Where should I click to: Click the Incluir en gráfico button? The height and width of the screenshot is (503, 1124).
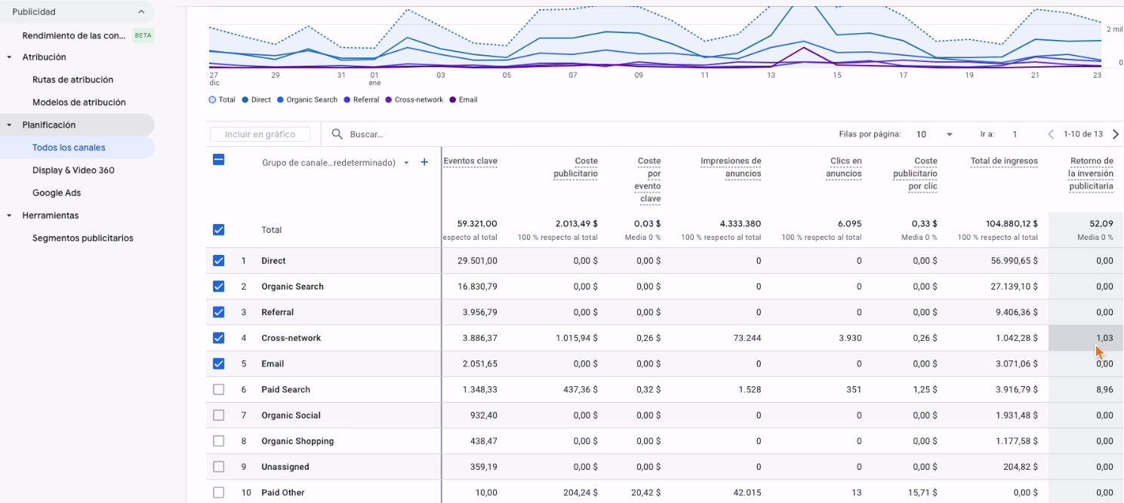tap(260, 134)
